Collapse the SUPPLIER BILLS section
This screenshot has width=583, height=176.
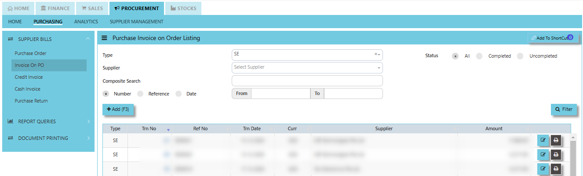[48, 39]
